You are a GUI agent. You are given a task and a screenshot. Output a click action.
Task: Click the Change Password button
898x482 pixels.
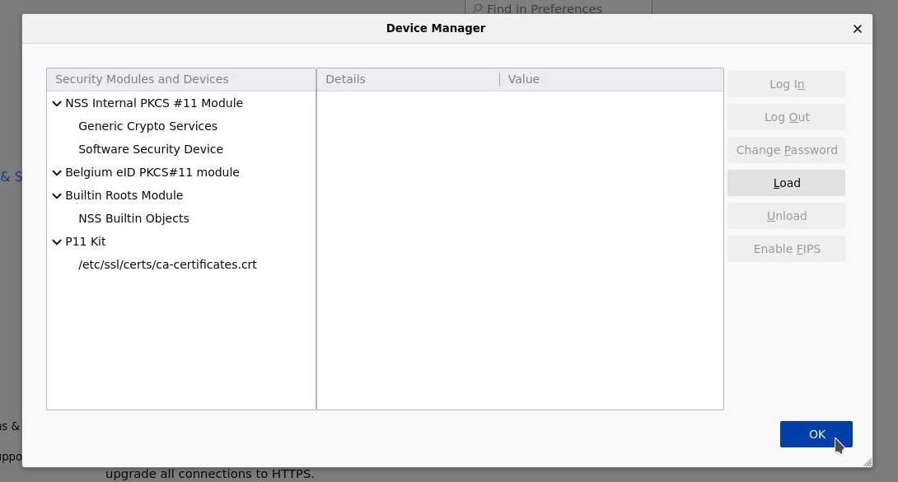click(786, 150)
